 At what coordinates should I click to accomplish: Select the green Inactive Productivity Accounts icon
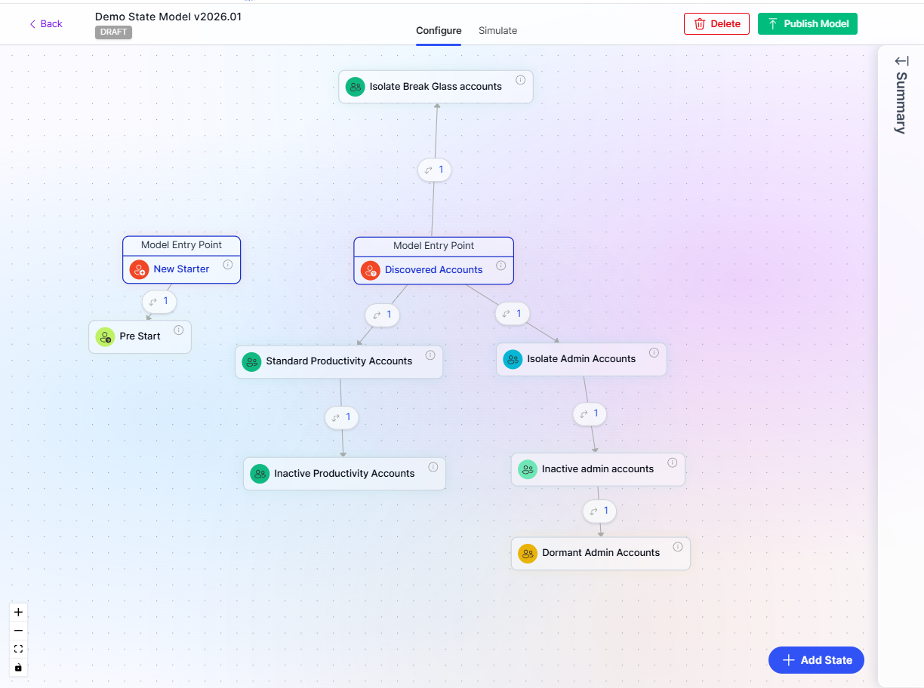pyautogui.click(x=260, y=473)
